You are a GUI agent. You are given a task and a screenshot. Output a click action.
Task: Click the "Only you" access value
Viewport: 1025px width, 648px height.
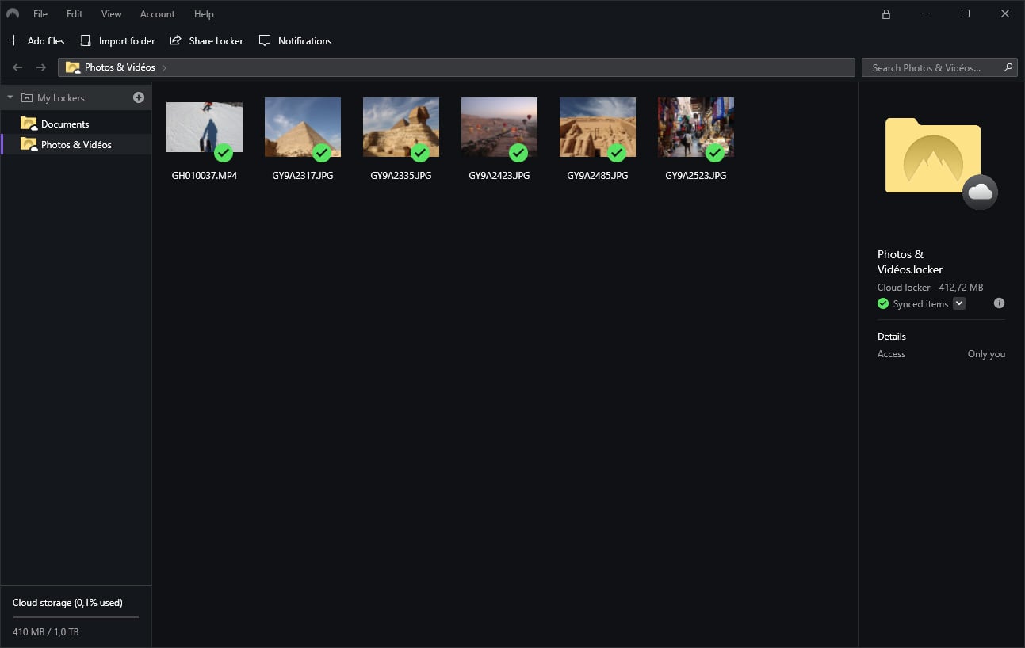click(x=986, y=354)
